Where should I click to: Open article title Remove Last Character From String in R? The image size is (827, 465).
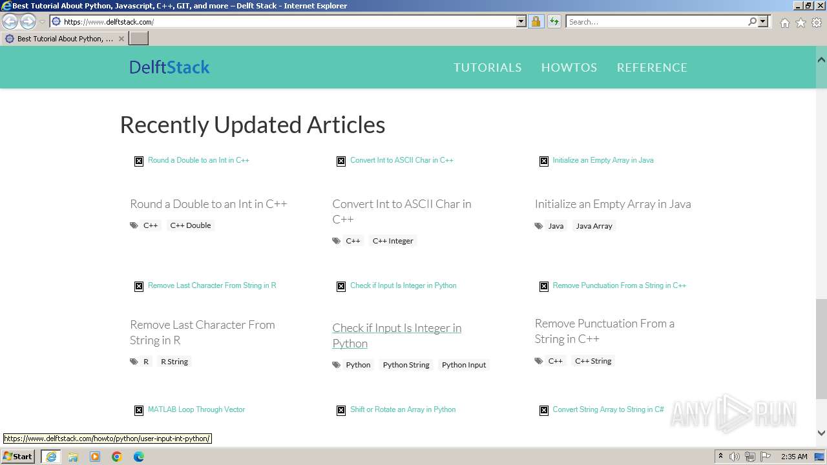point(202,332)
